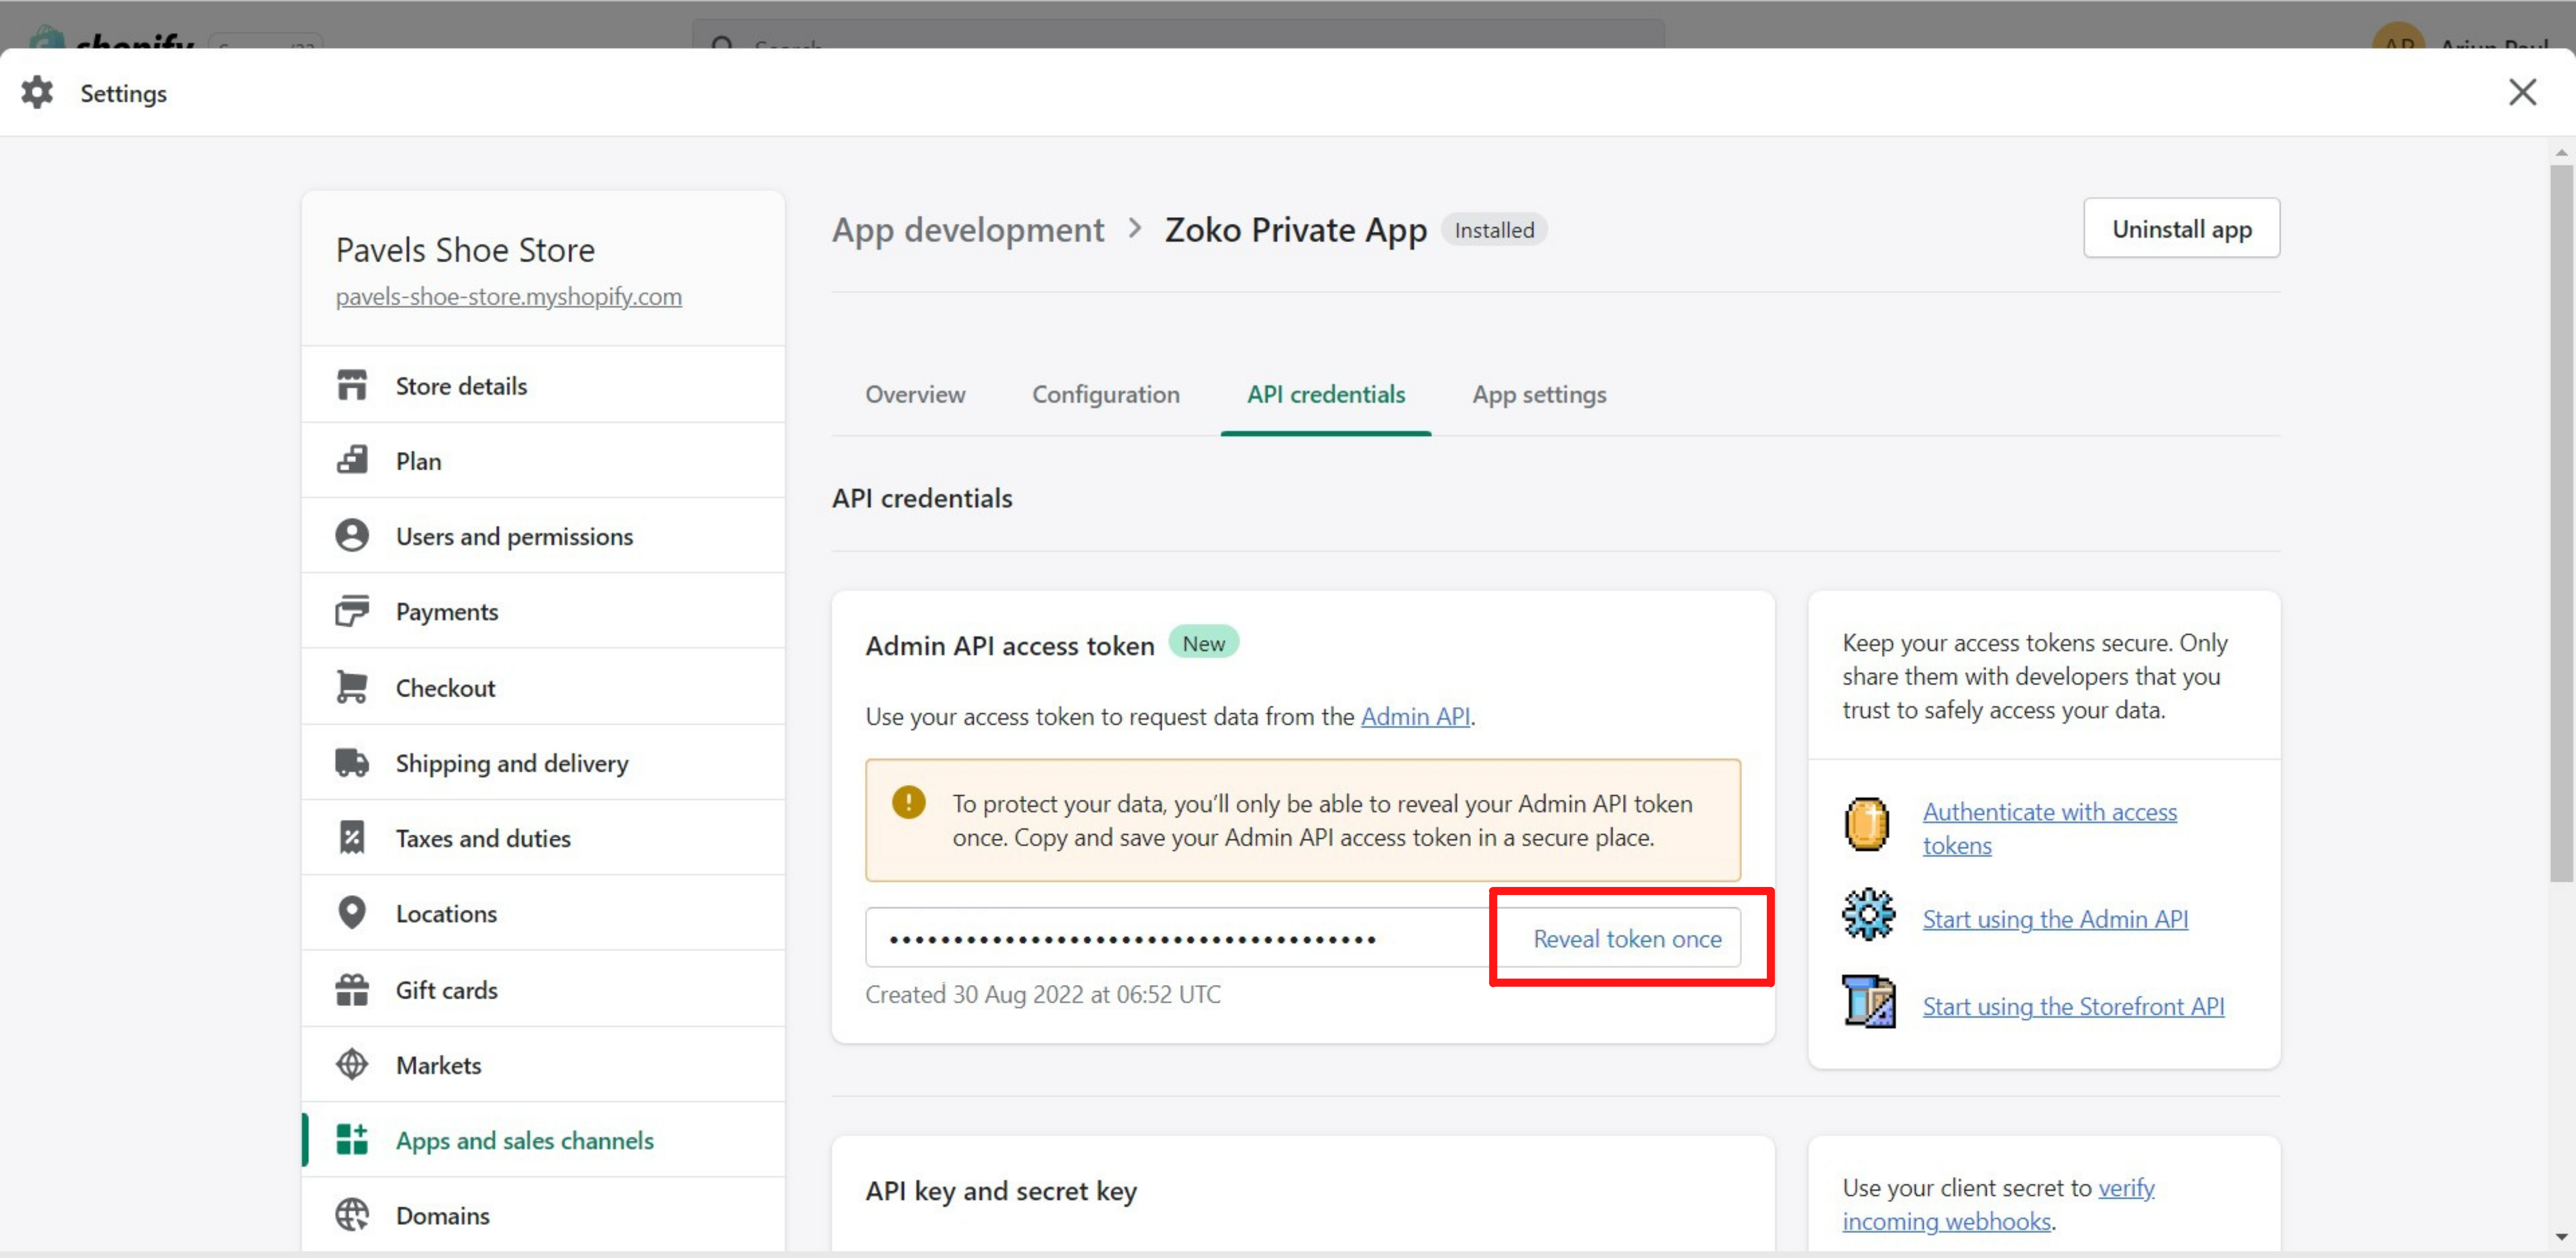Open Locations settings
Screen dimensions: 2576x1258
tap(543, 913)
